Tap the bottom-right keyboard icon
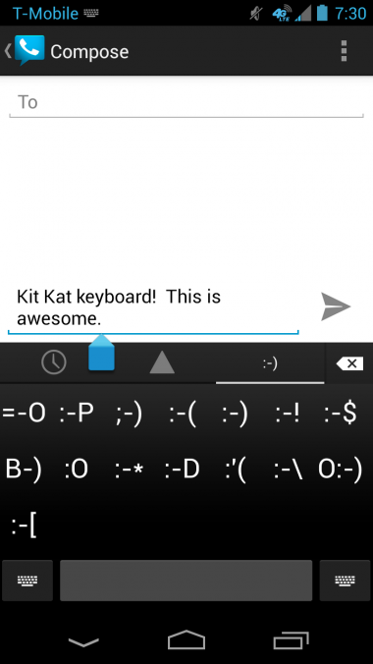 tap(346, 581)
